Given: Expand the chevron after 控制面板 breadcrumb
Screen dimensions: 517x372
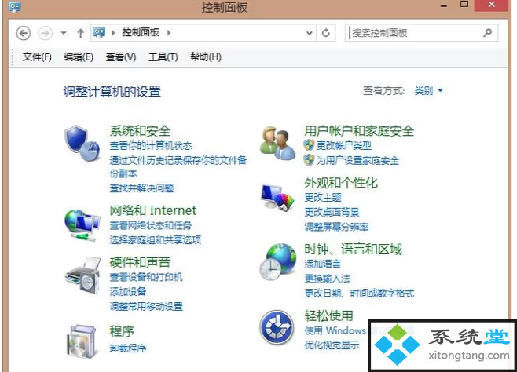Looking at the screenshot, I should 169,33.
